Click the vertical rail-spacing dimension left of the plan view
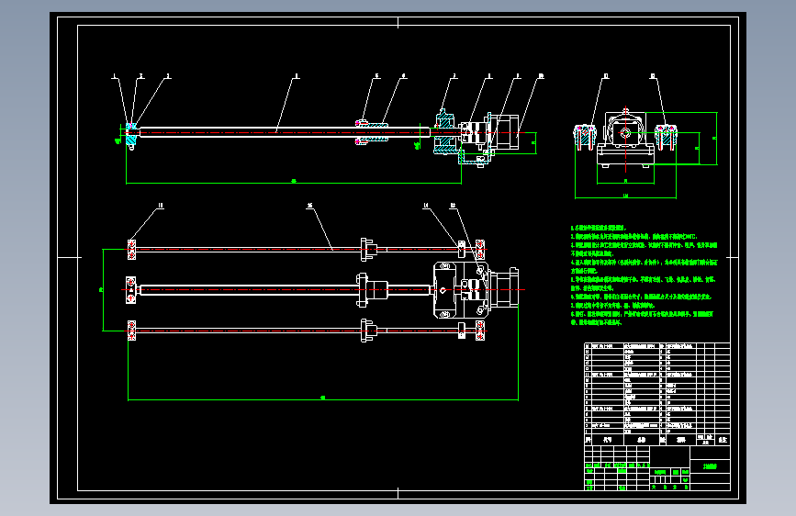This screenshot has width=796, height=516. coord(103,290)
